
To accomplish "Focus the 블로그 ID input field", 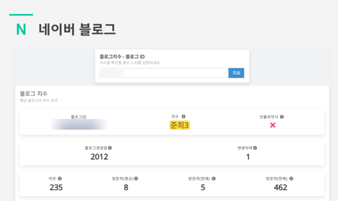I will 163,73.
